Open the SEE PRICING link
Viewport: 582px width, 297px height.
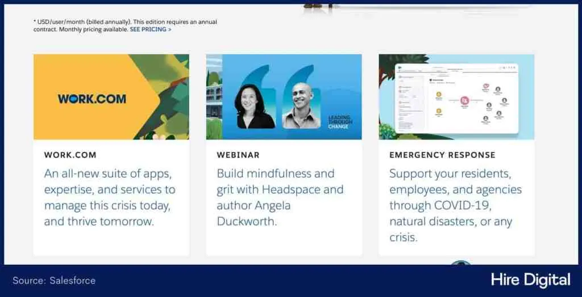point(150,29)
